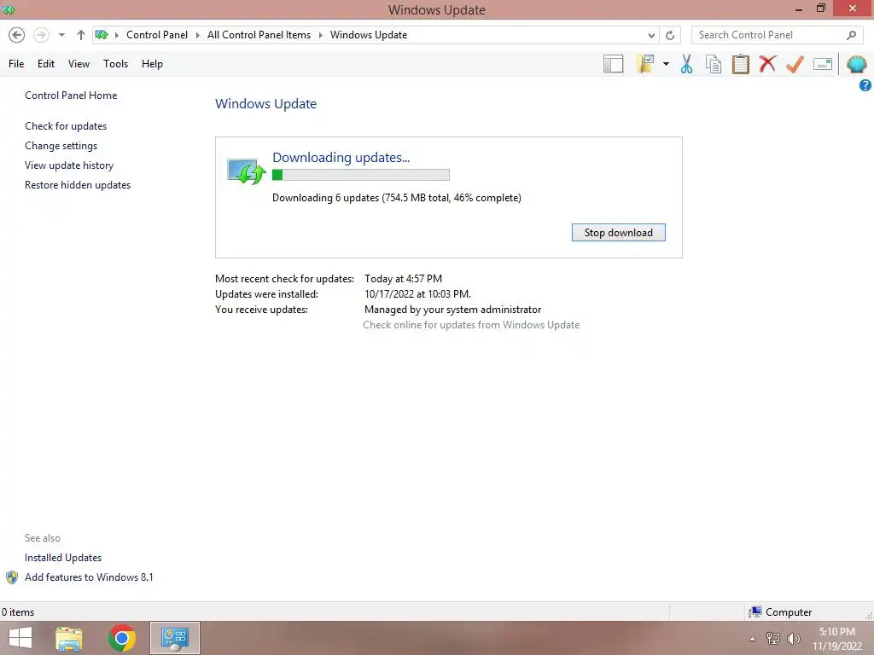Click the Windows Update icon in the address bar
874x655 pixels.
coord(102,35)
